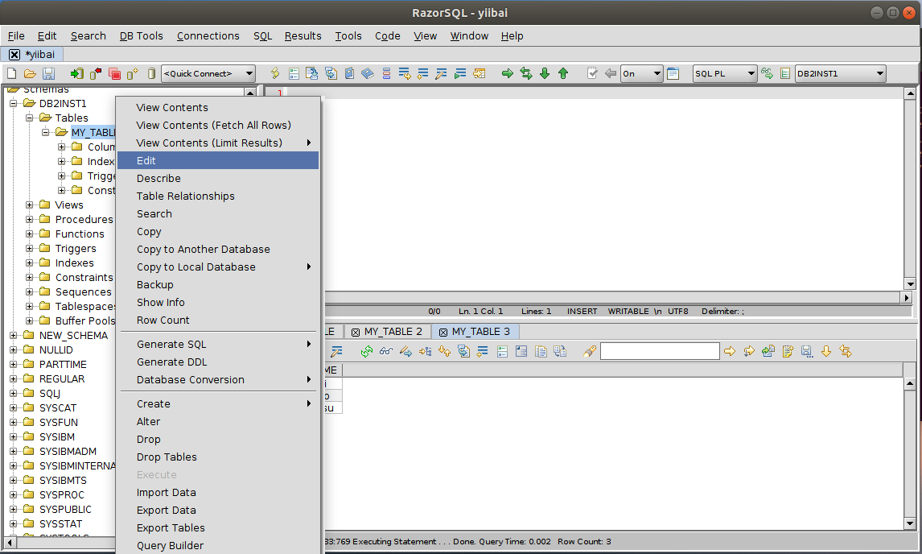Image resolution: width=922 pixels, height=554 pixels.
Task: Switch to the MY_TABLE 2 tab
Action: [393, 332]
